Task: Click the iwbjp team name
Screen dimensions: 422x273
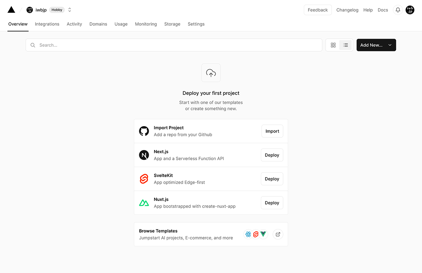Action: point(41,10)
